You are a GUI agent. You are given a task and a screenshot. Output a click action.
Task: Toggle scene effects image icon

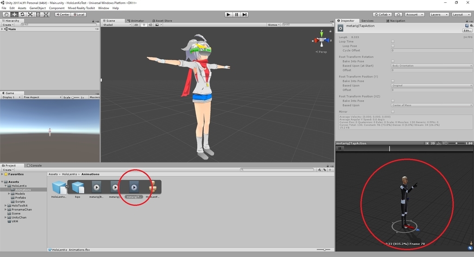click(x=157, y=25)
